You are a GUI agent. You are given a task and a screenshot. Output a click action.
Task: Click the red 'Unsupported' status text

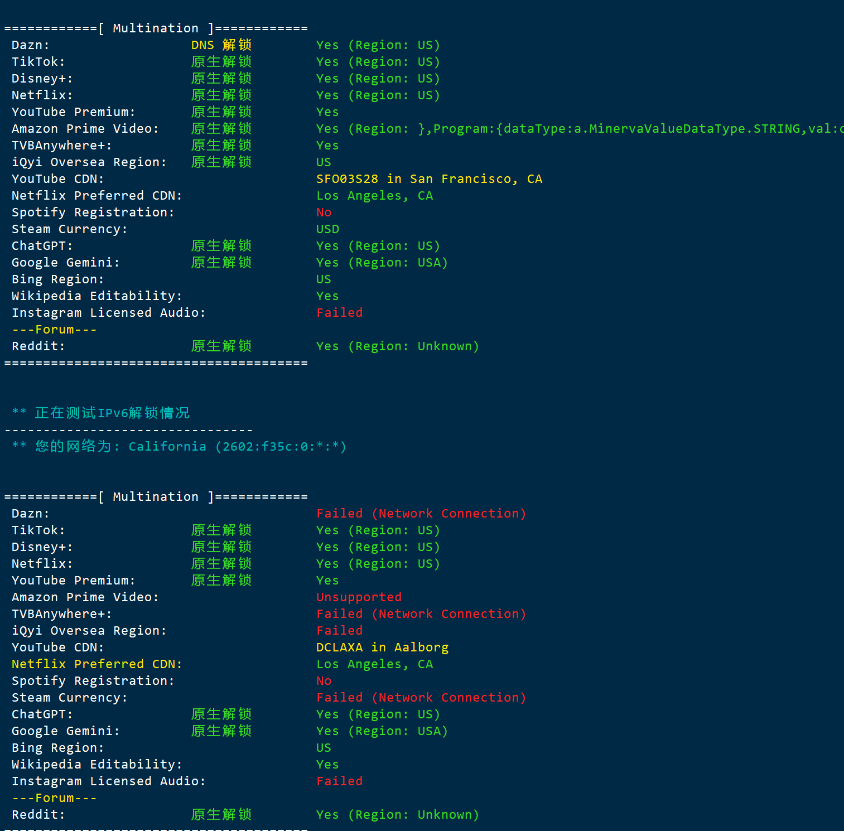[359, 597]
